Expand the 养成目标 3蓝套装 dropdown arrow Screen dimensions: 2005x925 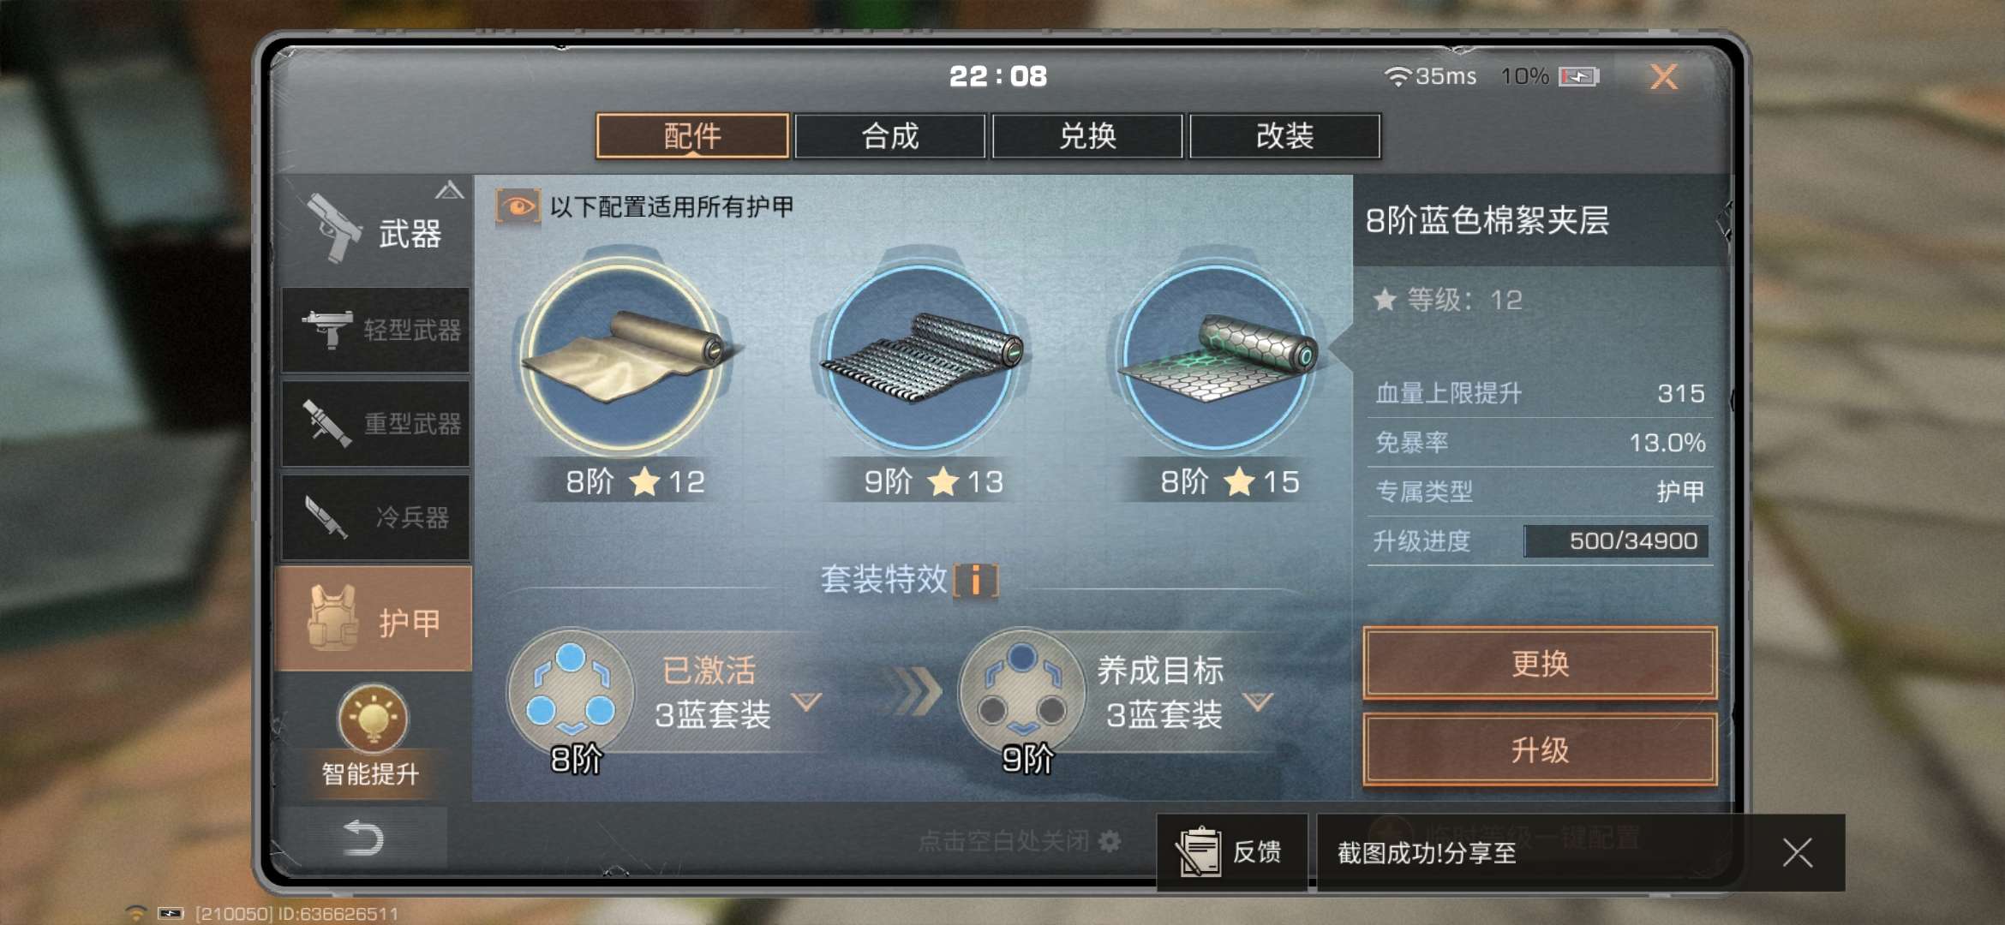click(1258, 701)
